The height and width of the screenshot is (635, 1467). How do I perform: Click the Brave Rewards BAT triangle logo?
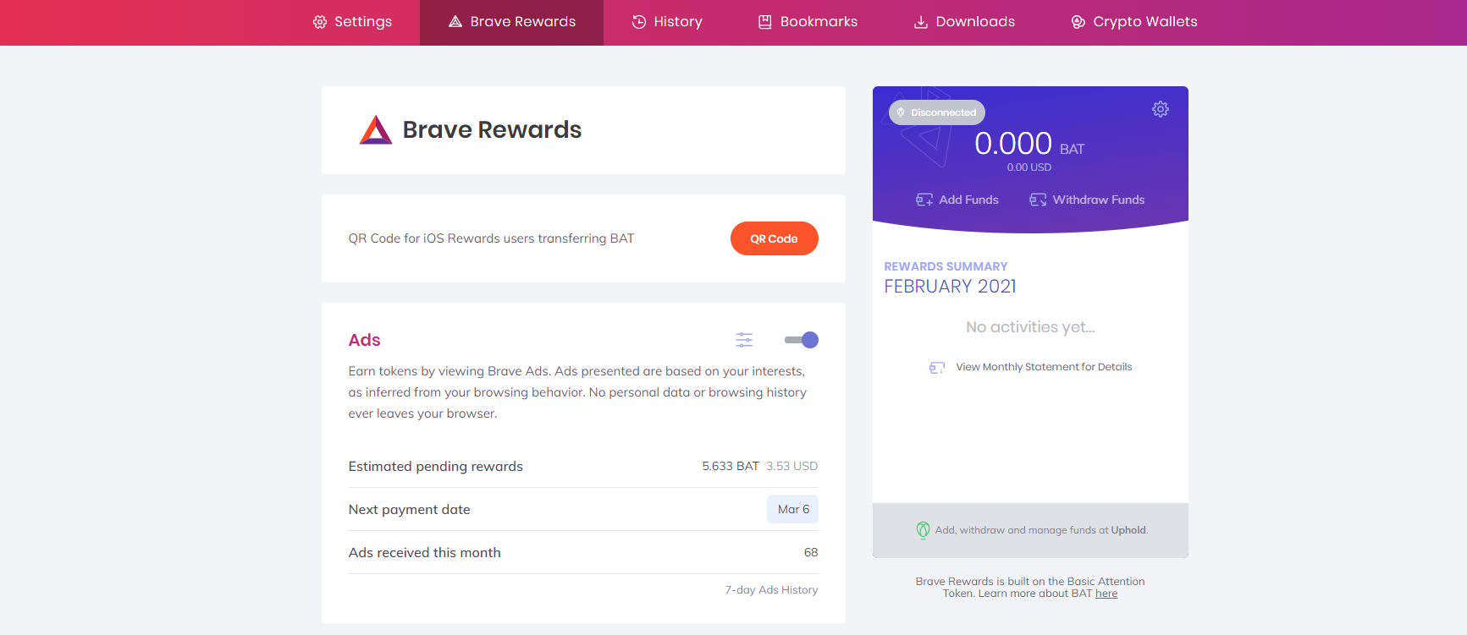[x=376, y=130]
